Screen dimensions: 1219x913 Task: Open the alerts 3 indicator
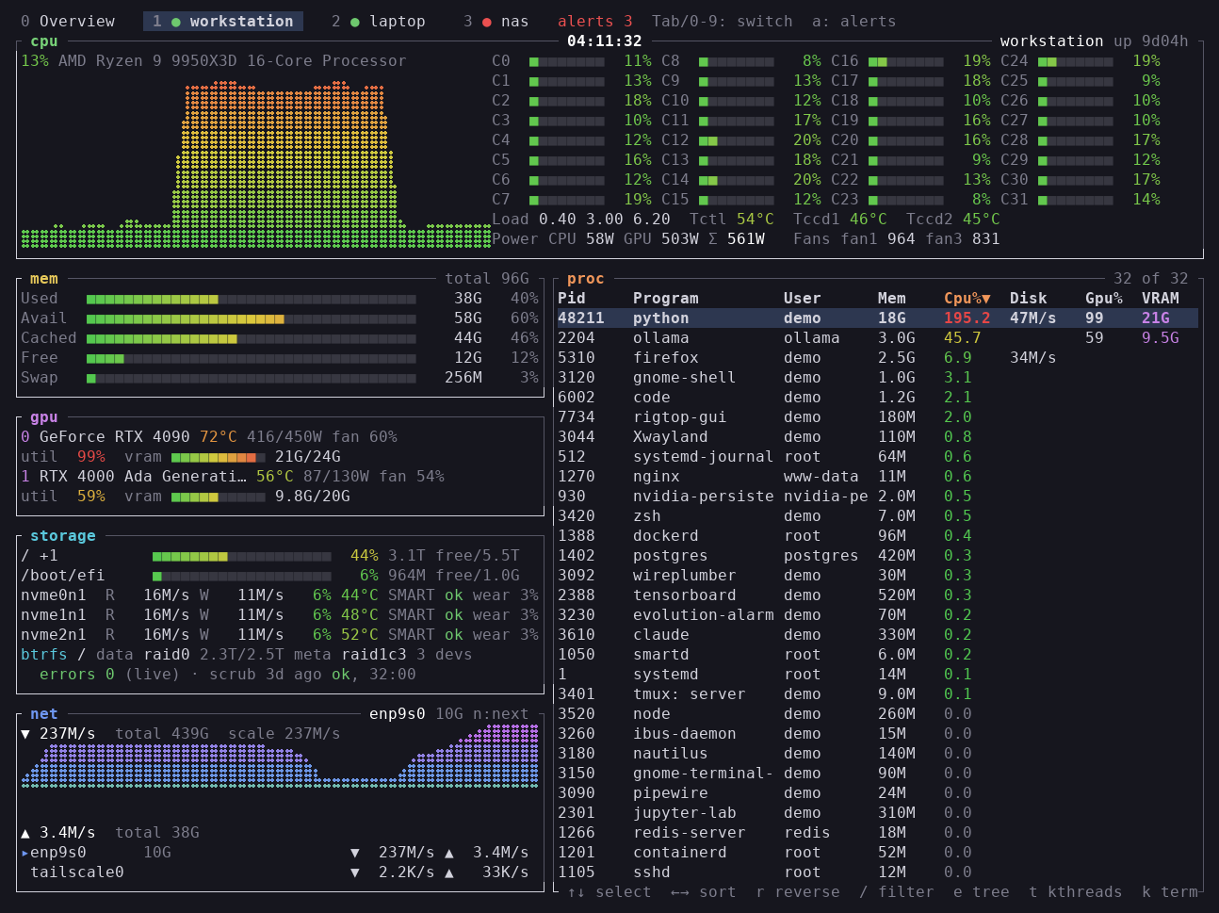595,21
